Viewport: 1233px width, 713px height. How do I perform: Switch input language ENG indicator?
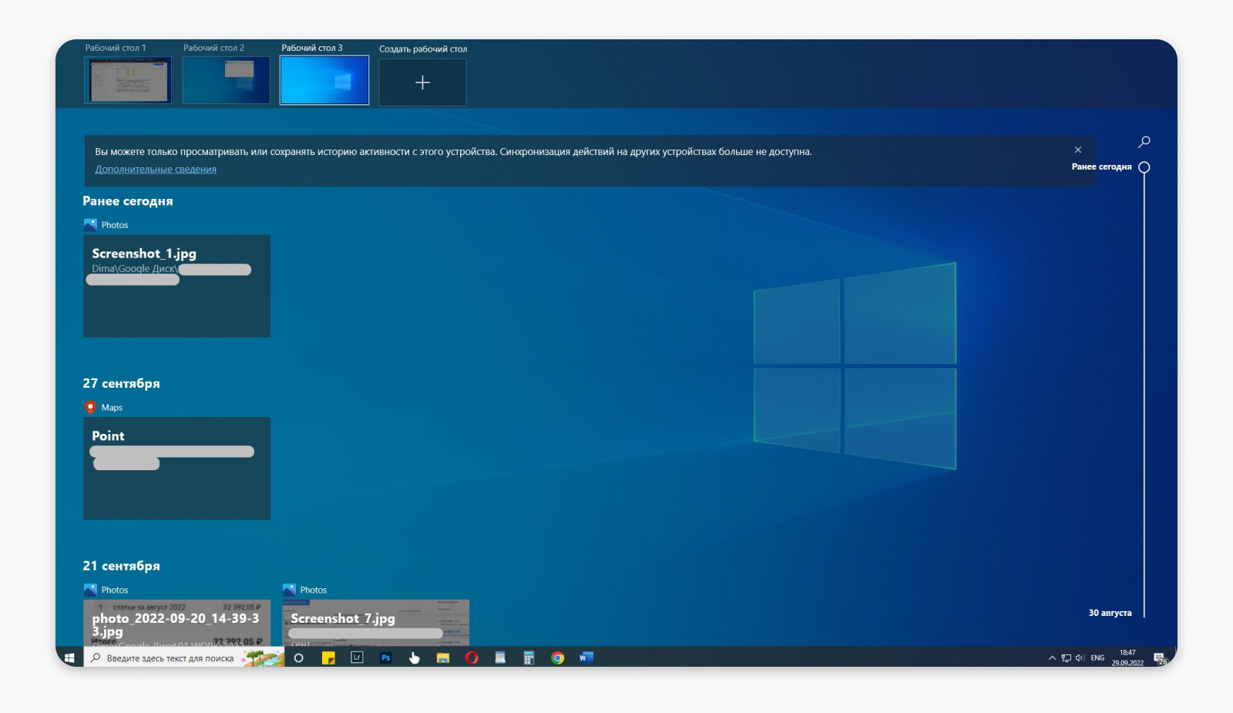click(1097, 658)
